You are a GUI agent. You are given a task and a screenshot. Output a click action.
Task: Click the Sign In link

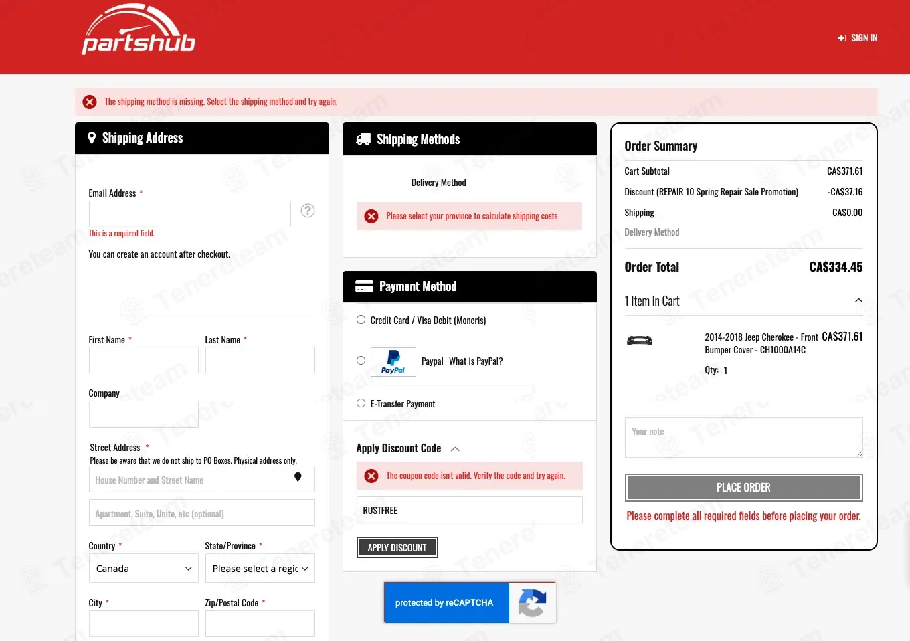(864, 38)
